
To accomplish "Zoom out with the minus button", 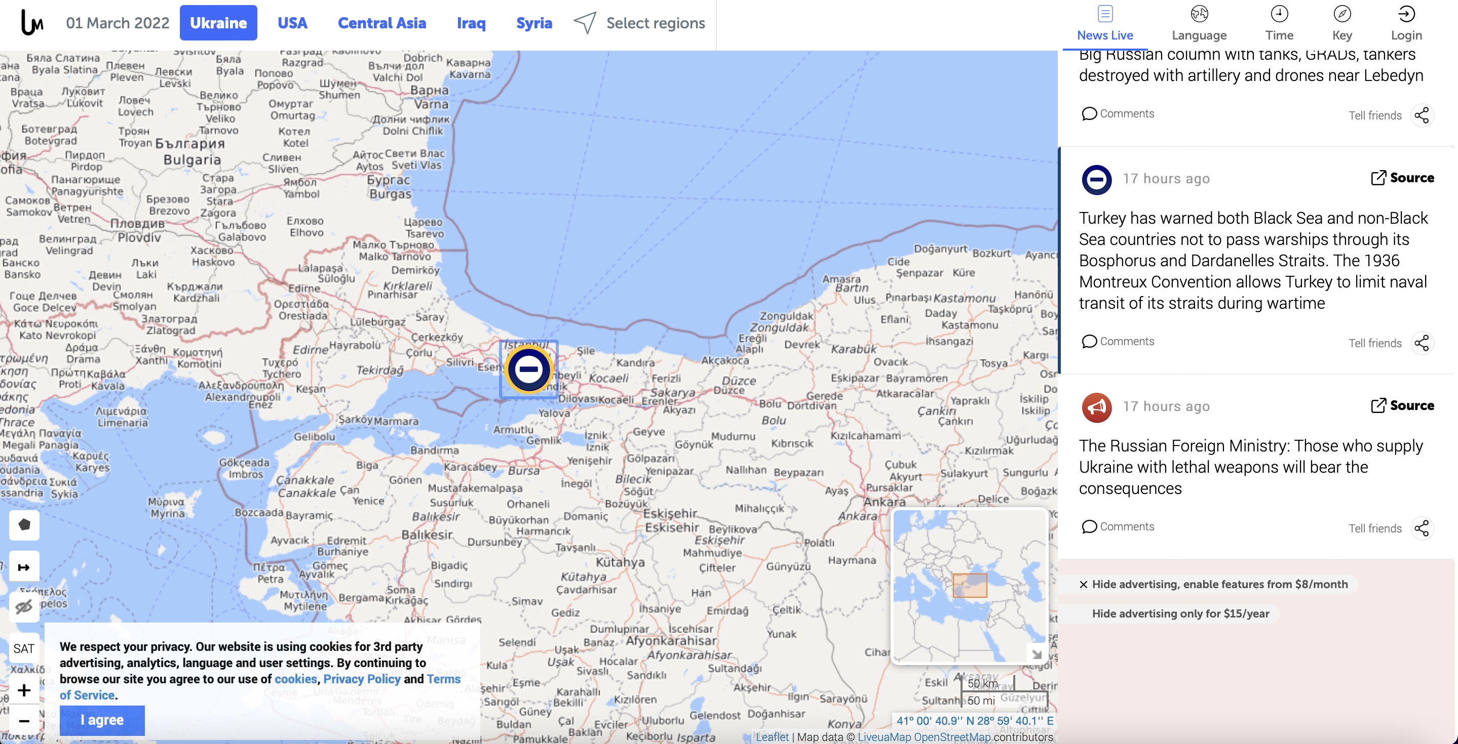I will 24,721.
